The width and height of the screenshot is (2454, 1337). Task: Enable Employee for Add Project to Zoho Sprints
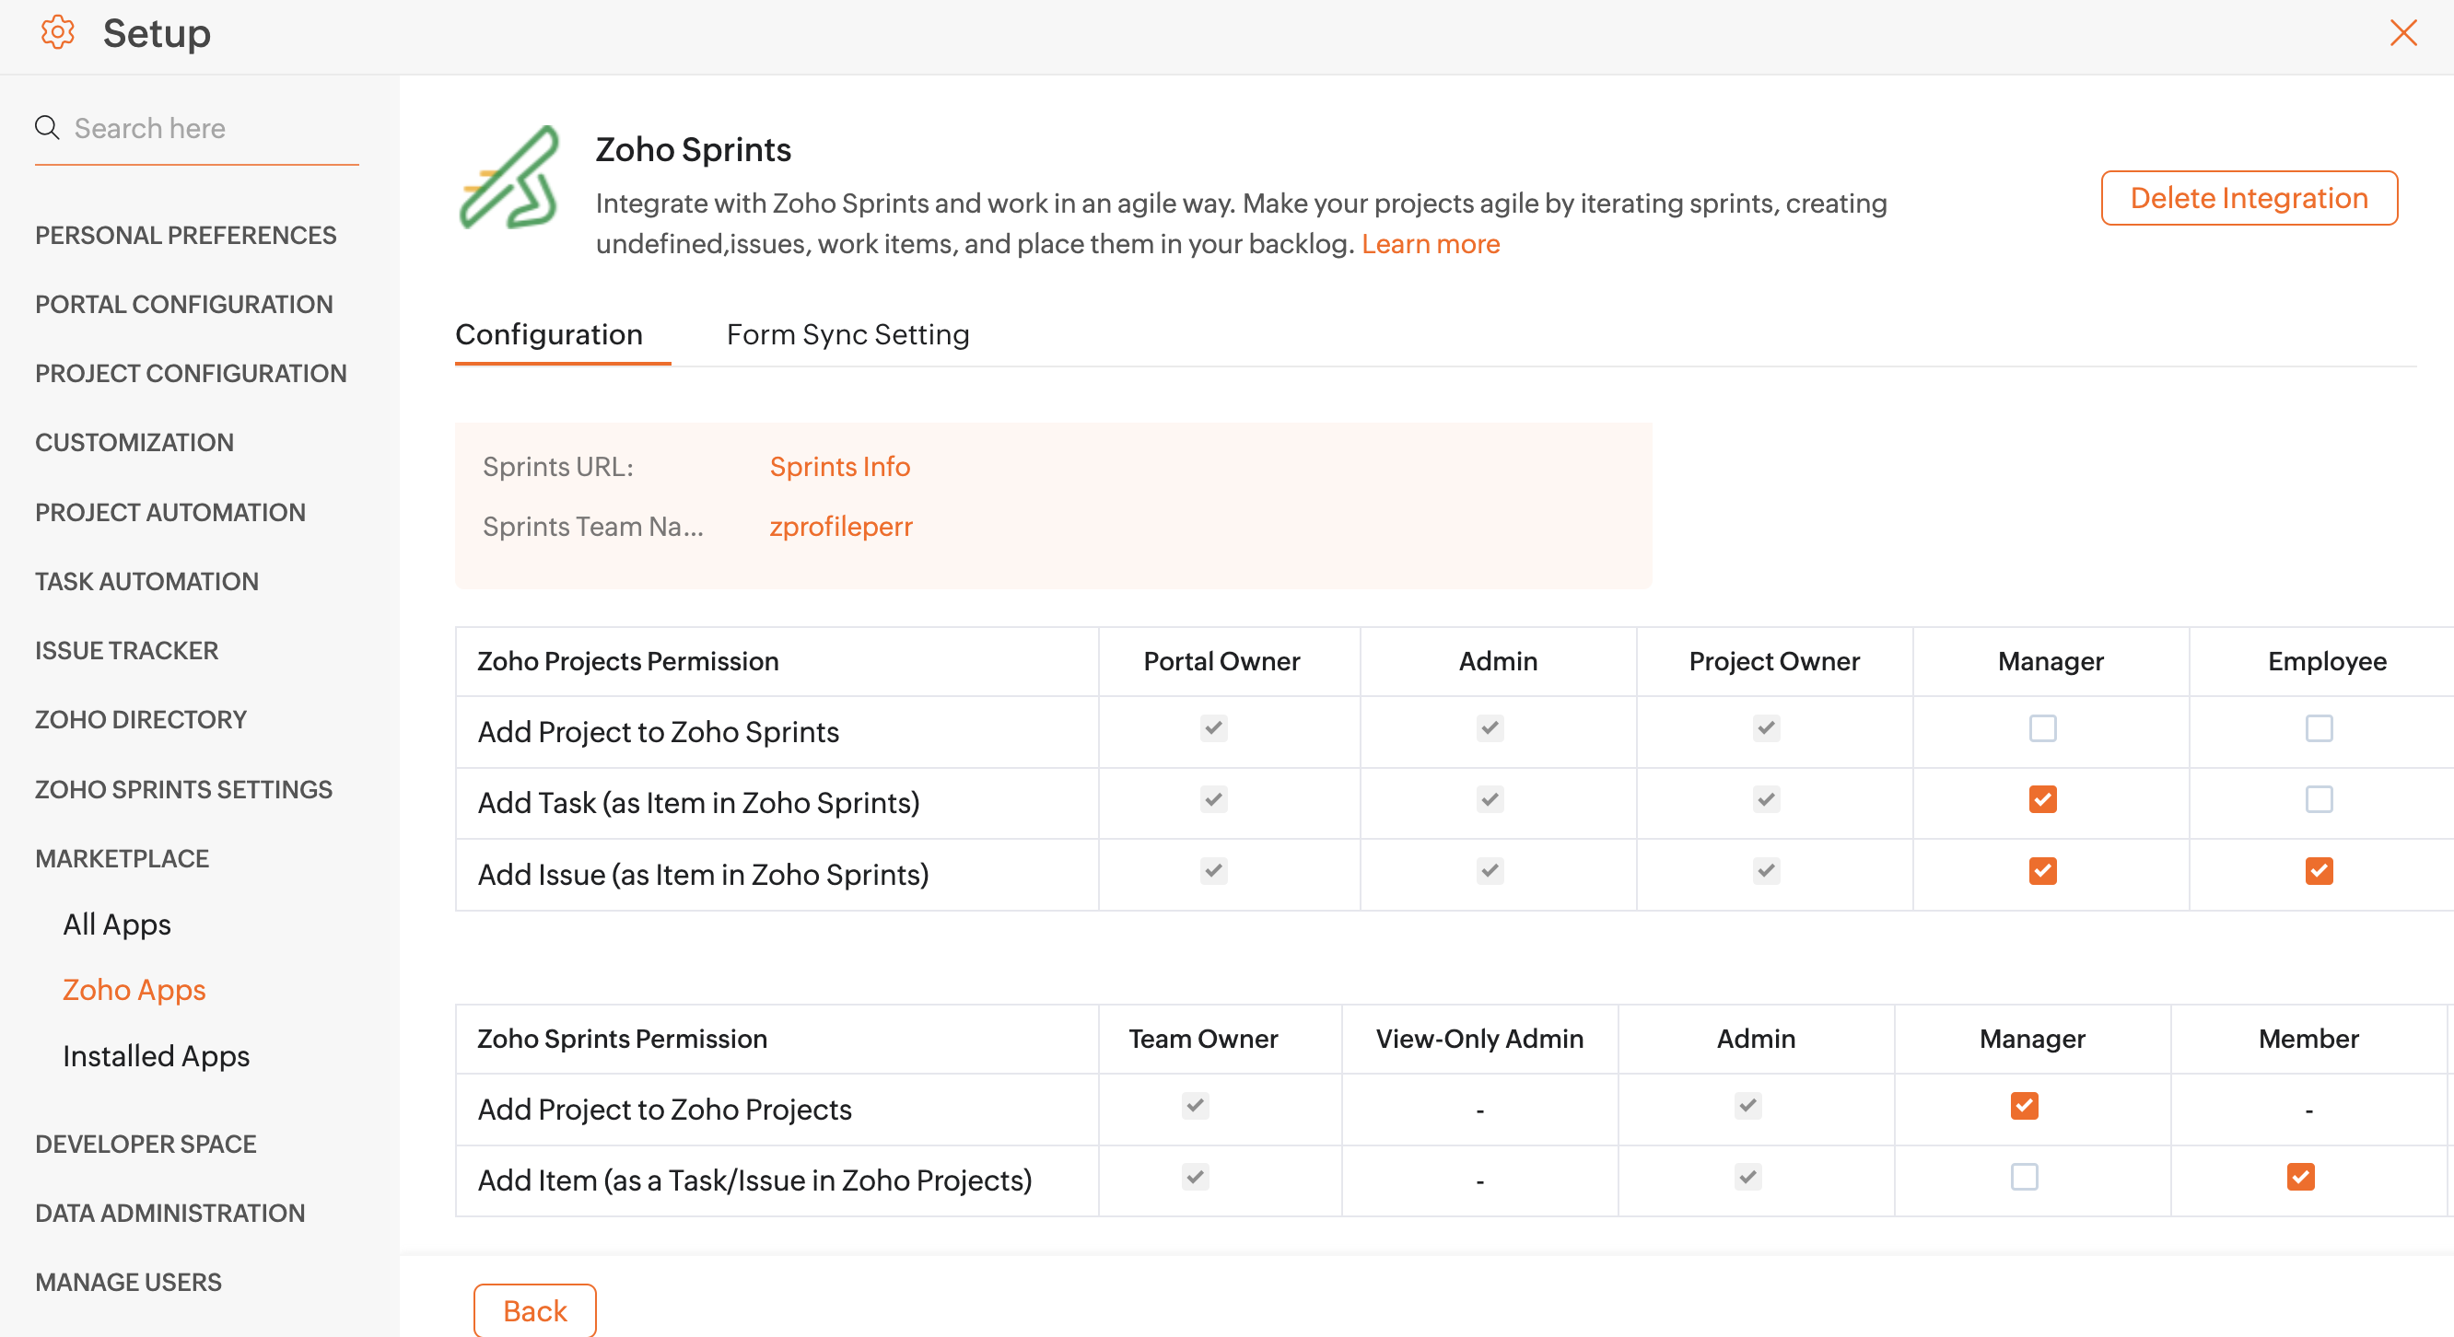pos(2319,728)
